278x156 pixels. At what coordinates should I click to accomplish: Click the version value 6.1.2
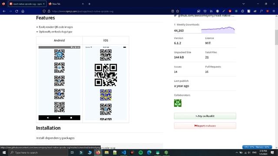coord(178,43)
